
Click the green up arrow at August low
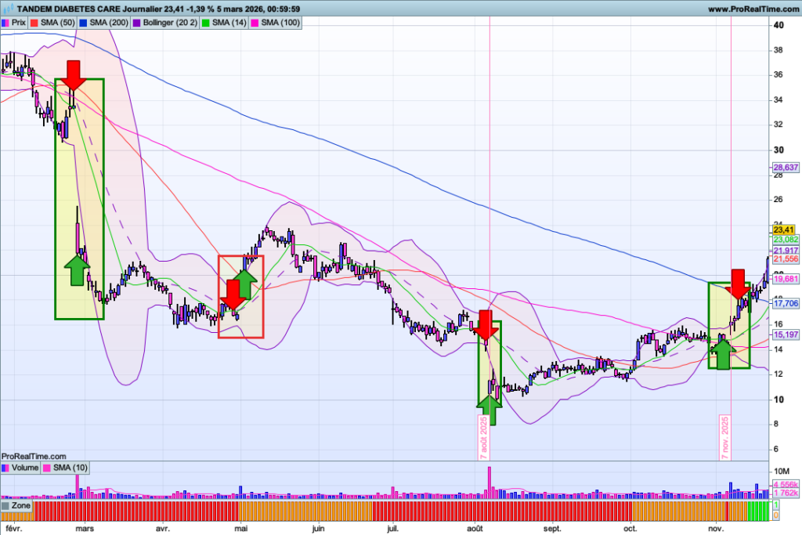coord(489,410)
